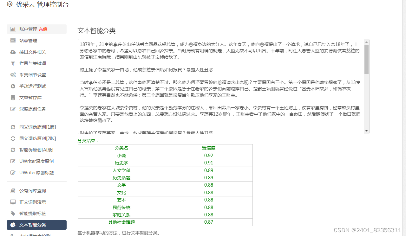
Task: Click the 0.87 confidence value
Action: (x=209, y=222)
